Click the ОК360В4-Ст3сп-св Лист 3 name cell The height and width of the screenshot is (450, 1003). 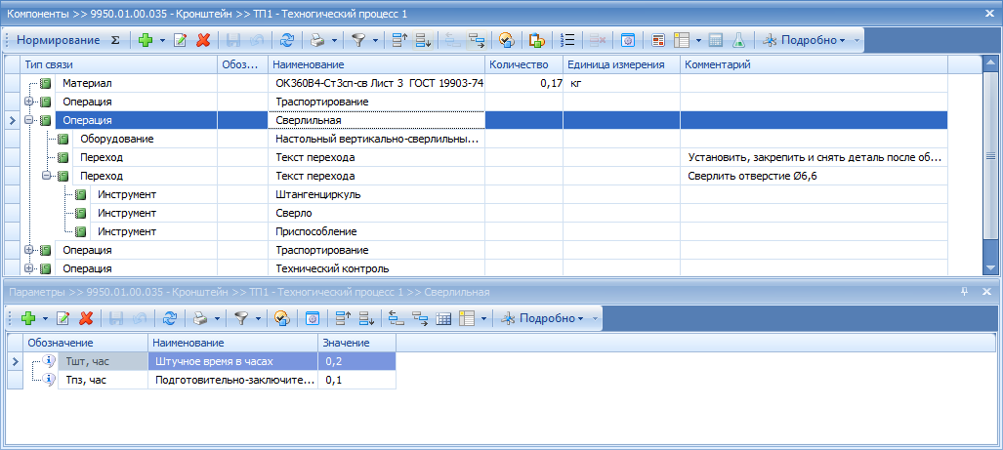coord(377,83)
